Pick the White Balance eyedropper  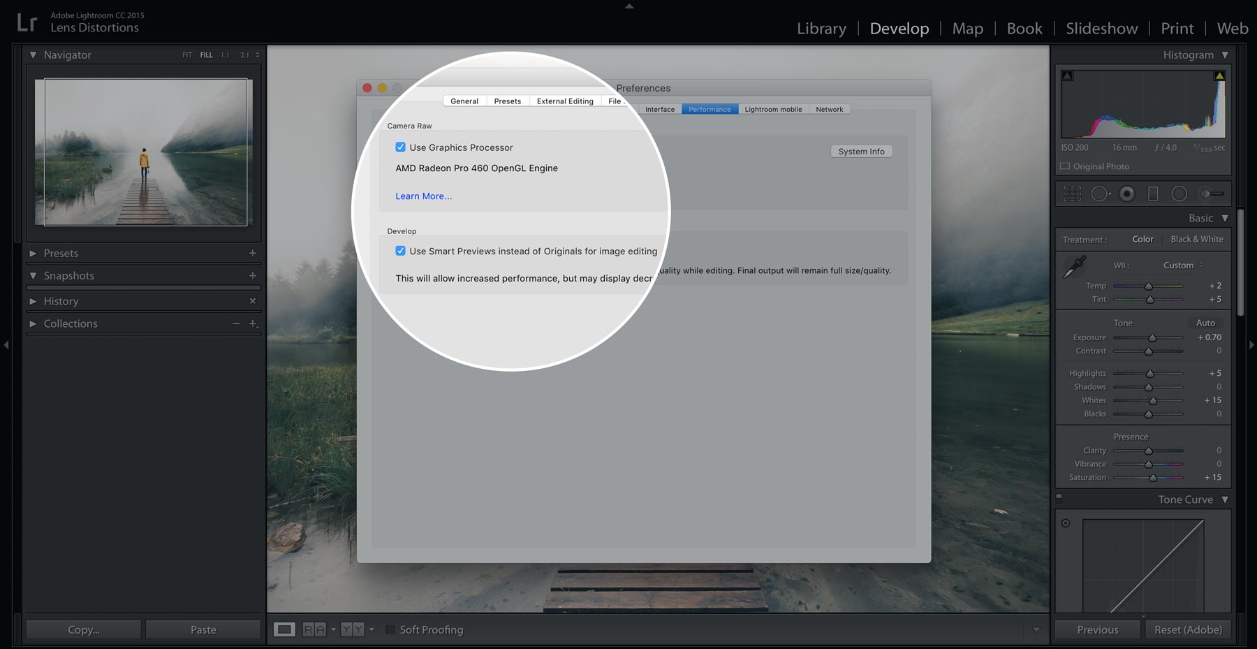pyautogui.click(x=1074, y=267)
